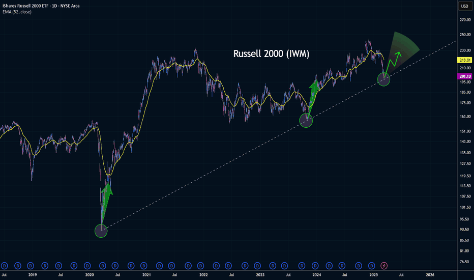This screenshot has height=280, width=474.
Task: Open the dividend marker just left of 2025
Action: pyautogui.click(x=372, y=266)
